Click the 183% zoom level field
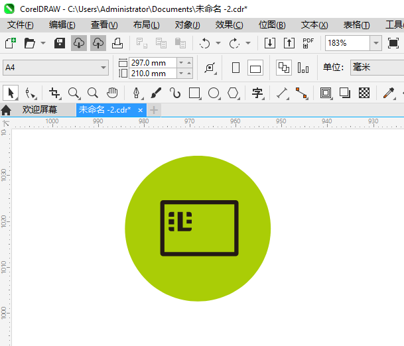The height and width of the screenshot is (346, 404). pos(348,43)
